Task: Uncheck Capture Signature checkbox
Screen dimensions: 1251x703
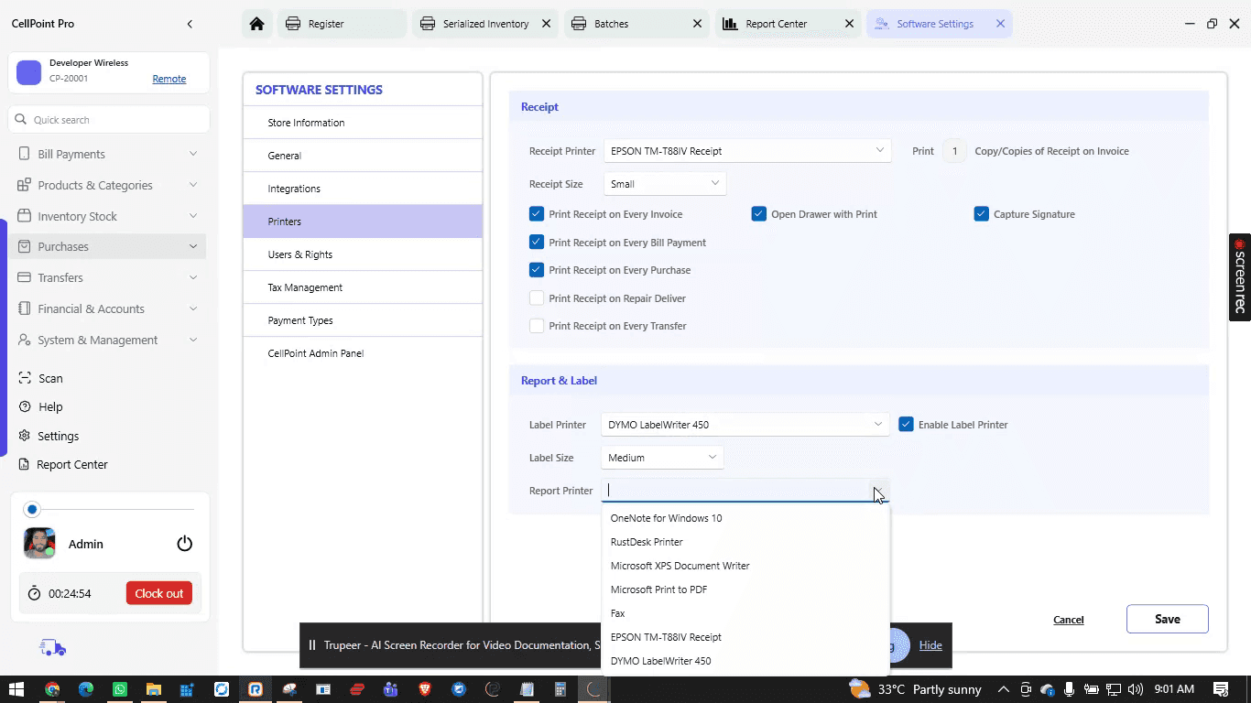Action: point(981,214)
